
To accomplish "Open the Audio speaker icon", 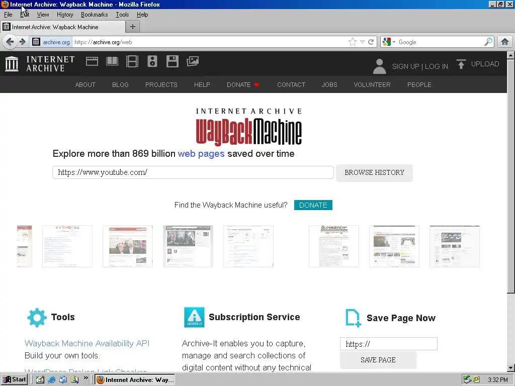I will point(152,61).
